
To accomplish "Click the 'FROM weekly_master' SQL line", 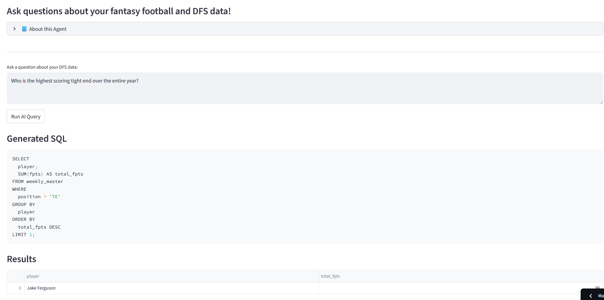I will tap(38, 182).
